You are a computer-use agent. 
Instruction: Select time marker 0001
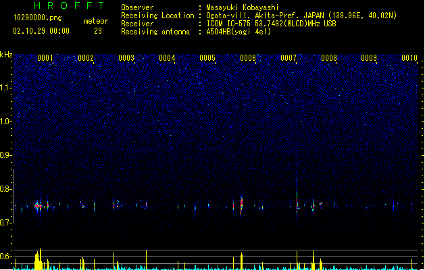pyautogui.click(x=45, y=58)
